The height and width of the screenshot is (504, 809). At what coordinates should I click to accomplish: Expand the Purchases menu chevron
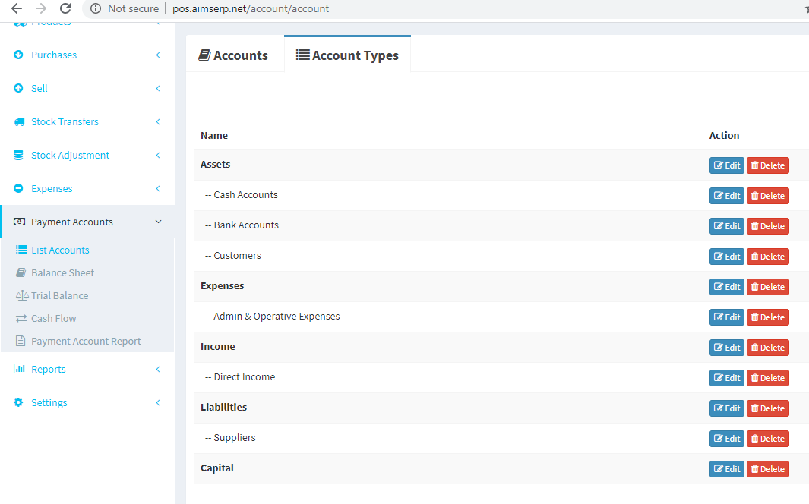(158, 55)
